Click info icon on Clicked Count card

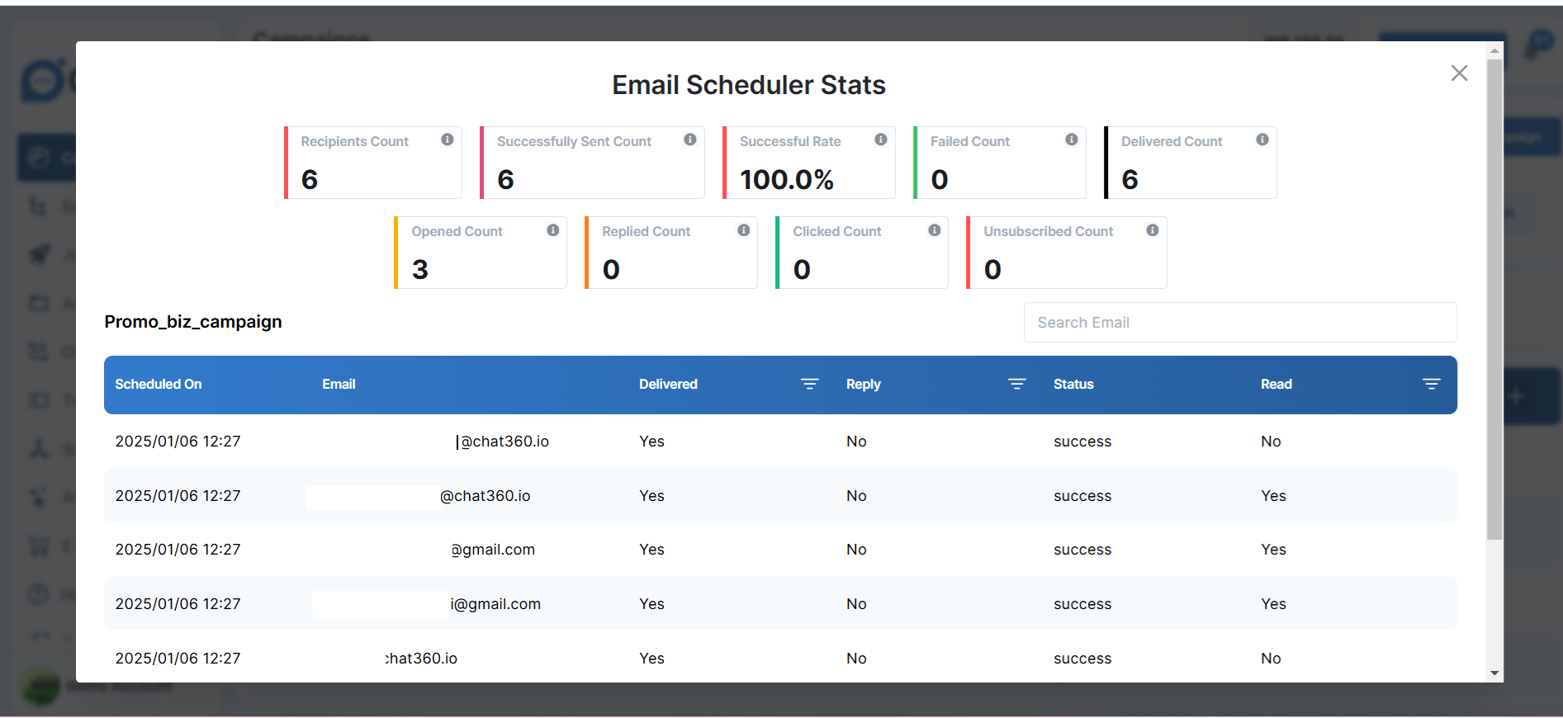[935, 230]
